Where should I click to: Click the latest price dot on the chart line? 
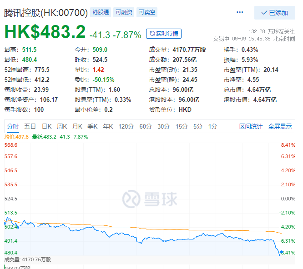(282, 252)
